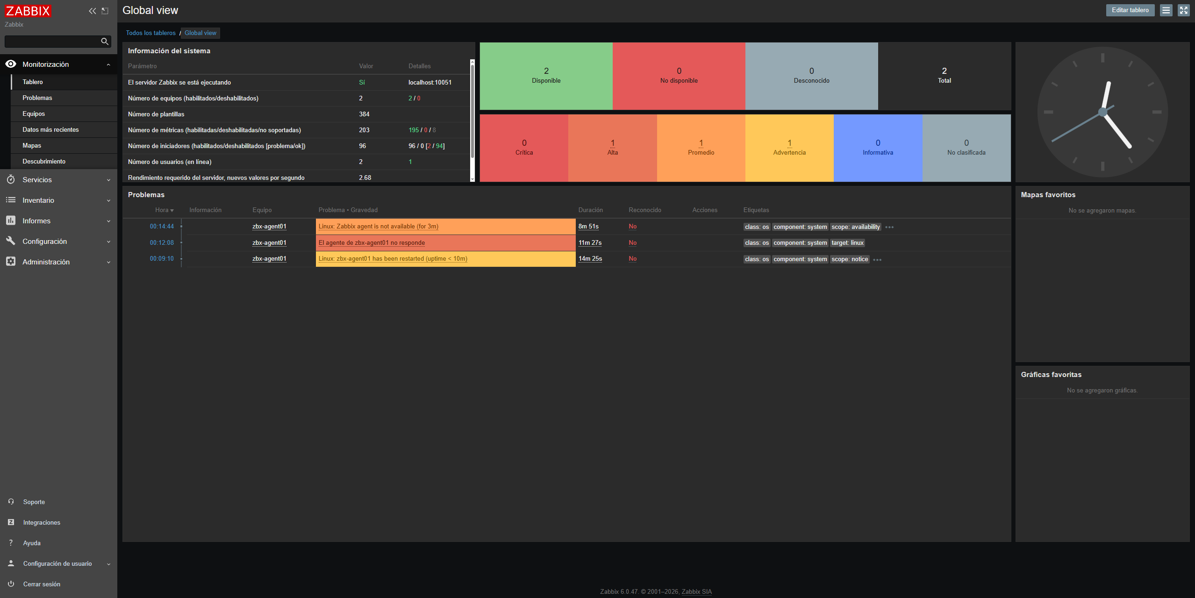Click the Global view breadcrumb tab

coord(200,33)
